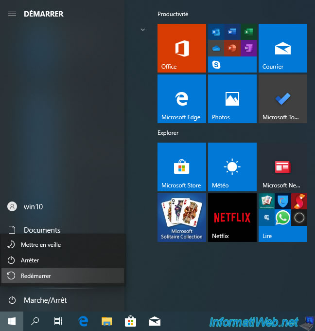Screen dimensions: 315x331
Task: Open the Courrier mail tile
Action: click(x=282, y=48)
